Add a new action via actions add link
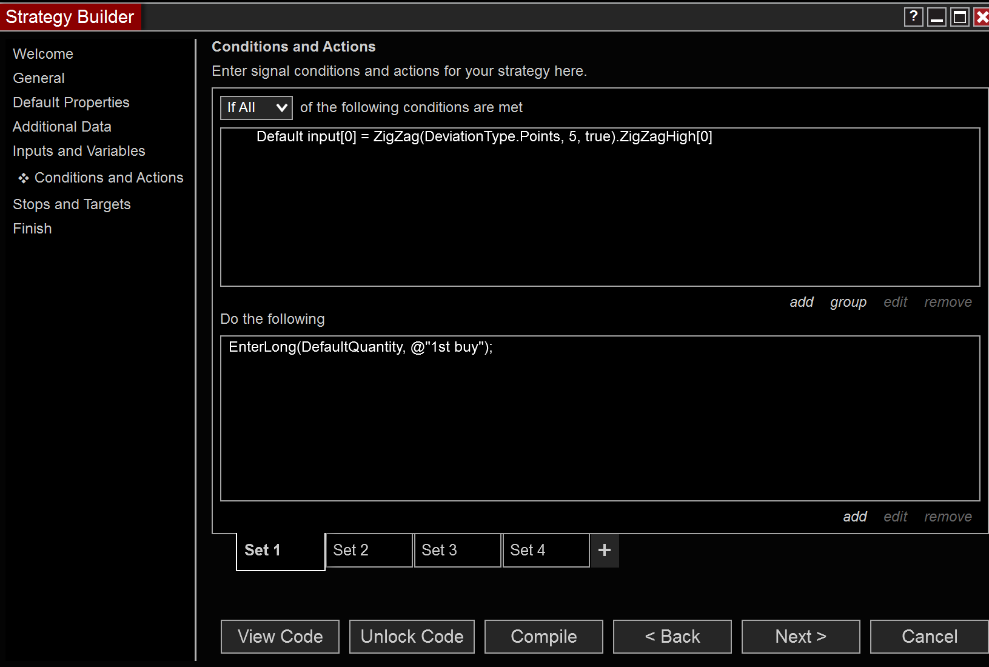This screenshot has width=989, height=667. point(855,517)
